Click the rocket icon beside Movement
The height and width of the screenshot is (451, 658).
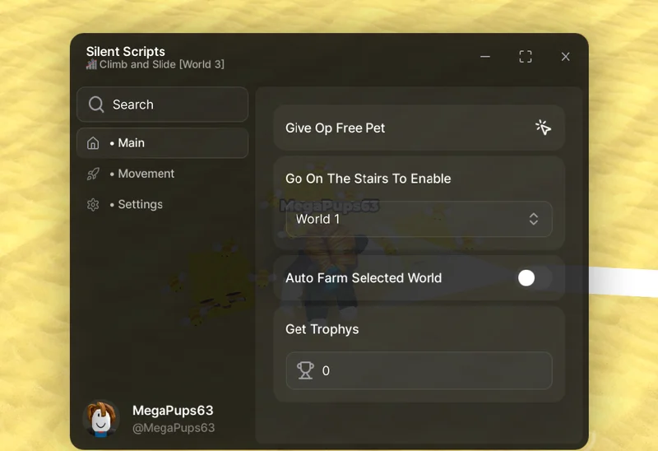tap(93, 174)
